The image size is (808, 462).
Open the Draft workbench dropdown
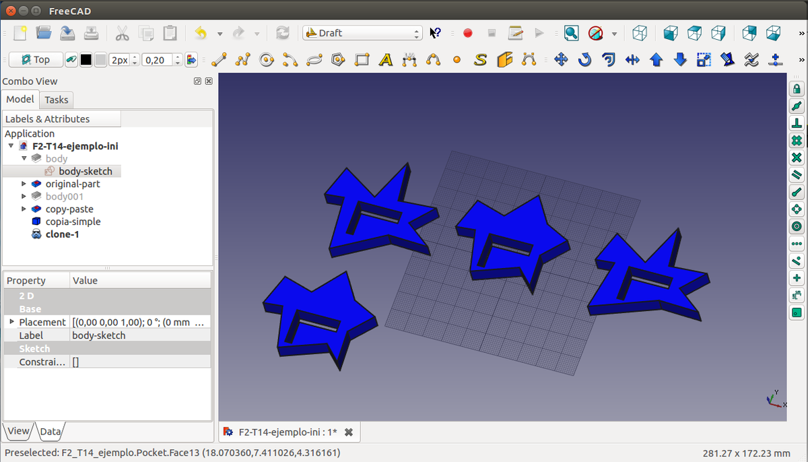[362, 33]
